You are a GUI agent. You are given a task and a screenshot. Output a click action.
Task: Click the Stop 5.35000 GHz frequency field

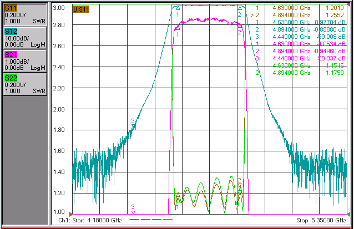coord(321,220)
